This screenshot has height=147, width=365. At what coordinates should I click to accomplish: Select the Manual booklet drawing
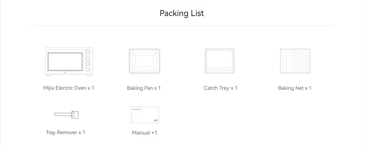(145, 115)
